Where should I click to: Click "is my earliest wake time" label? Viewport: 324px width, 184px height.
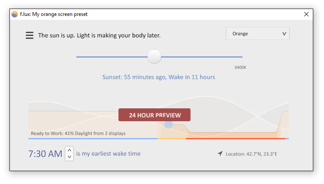[108, 153]
